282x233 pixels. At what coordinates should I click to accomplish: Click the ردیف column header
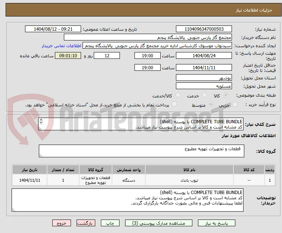point(270,170)
